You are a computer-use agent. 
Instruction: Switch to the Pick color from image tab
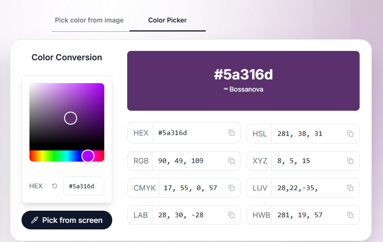click(89, 20)
